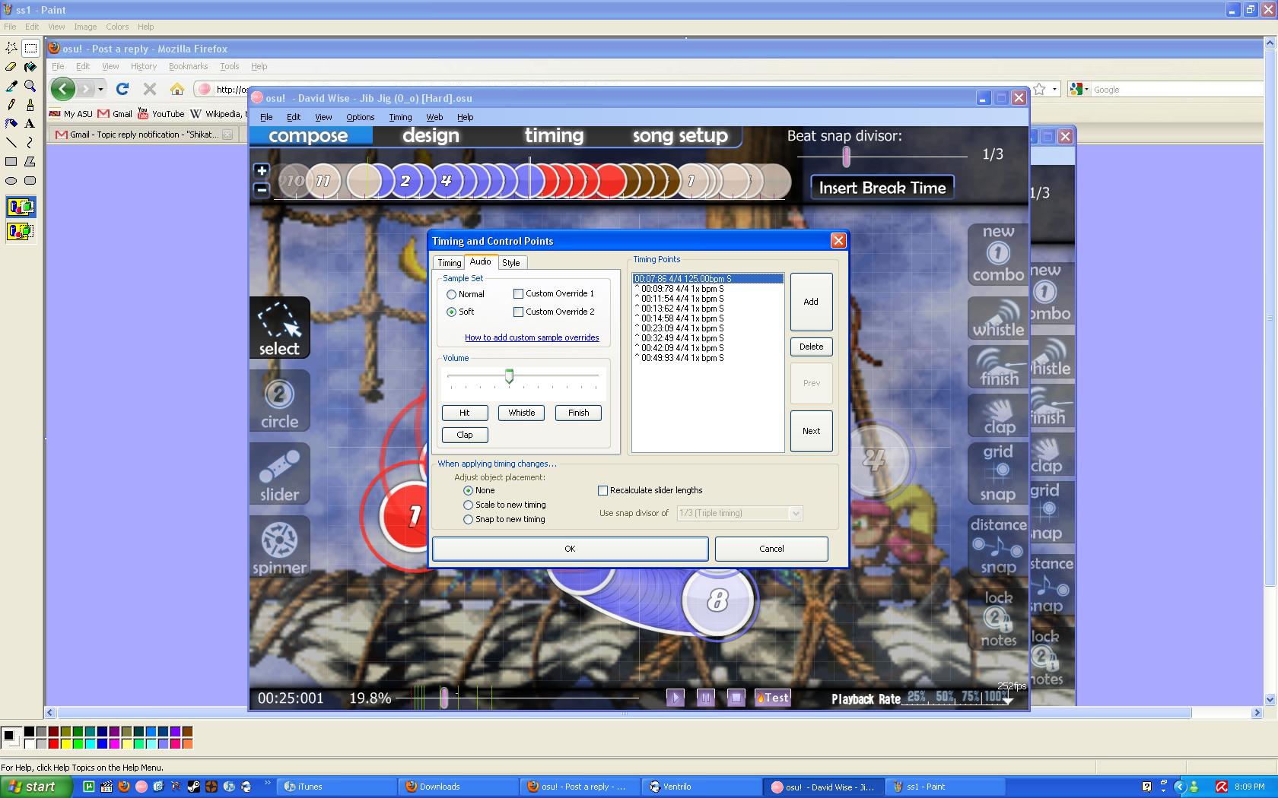
Task: Select Paint's rectangular Select tool
Action: [x=30, y=48]
